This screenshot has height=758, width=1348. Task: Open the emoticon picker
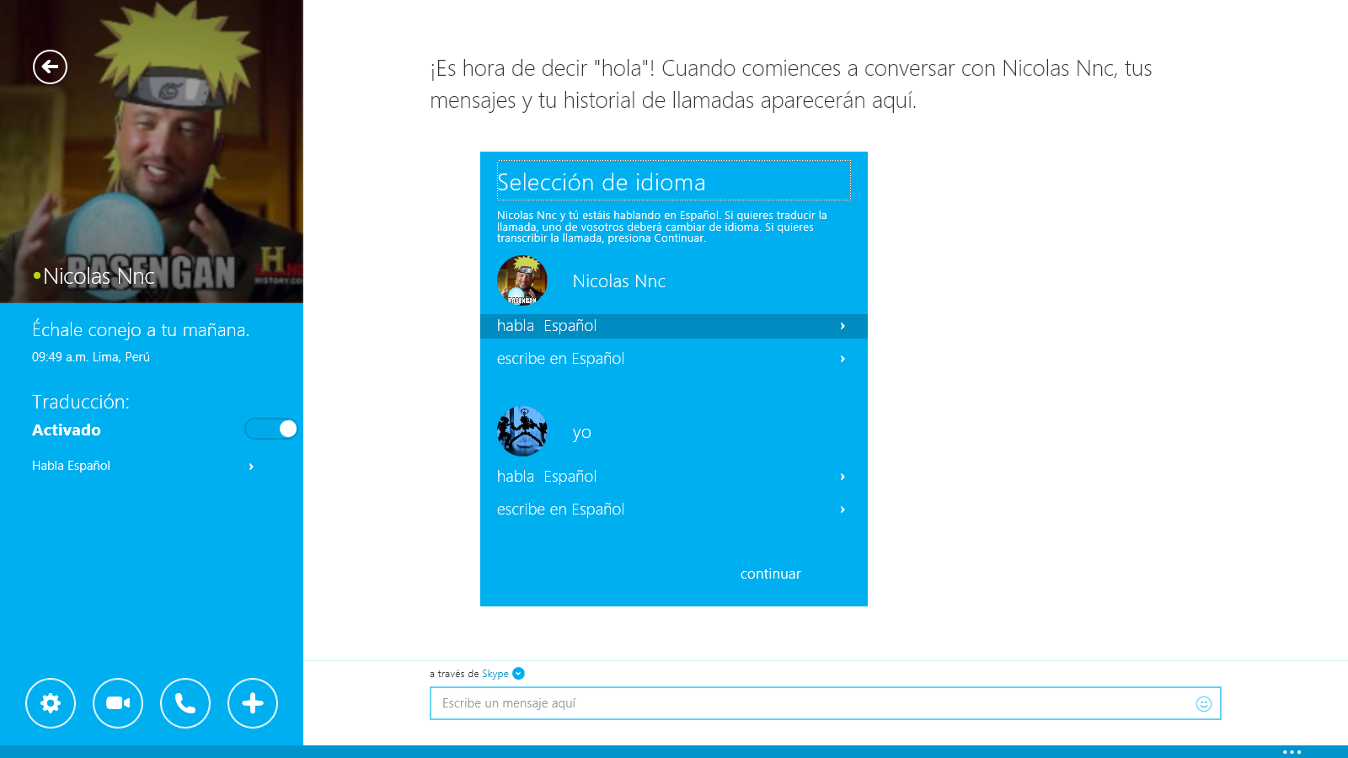click(x=1204, y=703)
